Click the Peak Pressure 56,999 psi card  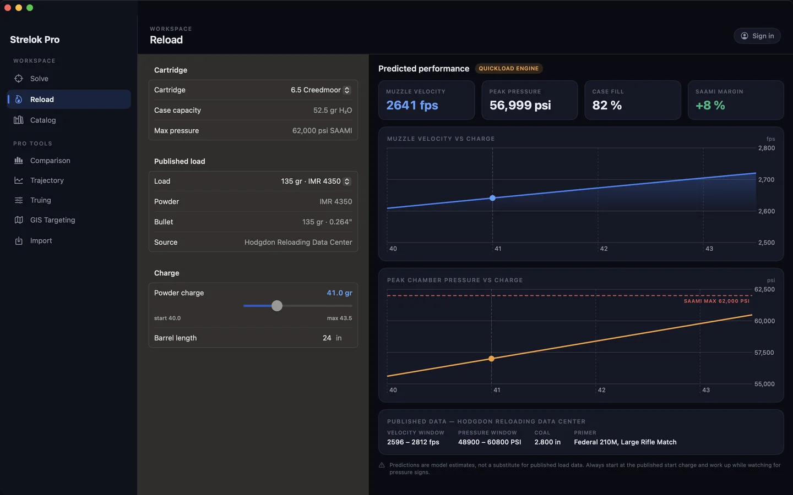point(530,100)
